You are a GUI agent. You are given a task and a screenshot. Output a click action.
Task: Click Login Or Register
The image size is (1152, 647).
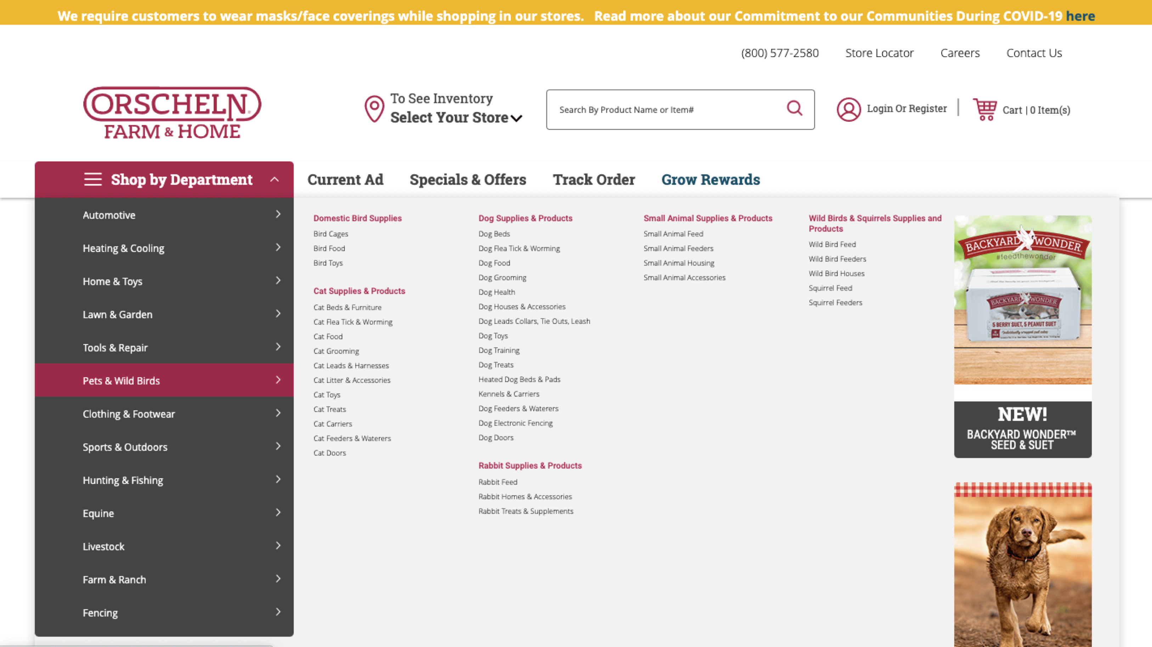click(x=907, y=109)
